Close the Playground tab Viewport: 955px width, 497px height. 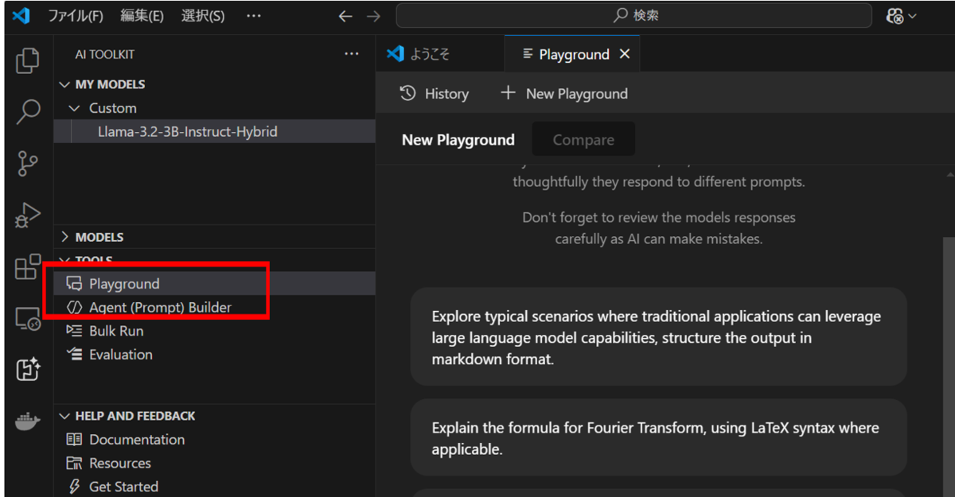625,54
